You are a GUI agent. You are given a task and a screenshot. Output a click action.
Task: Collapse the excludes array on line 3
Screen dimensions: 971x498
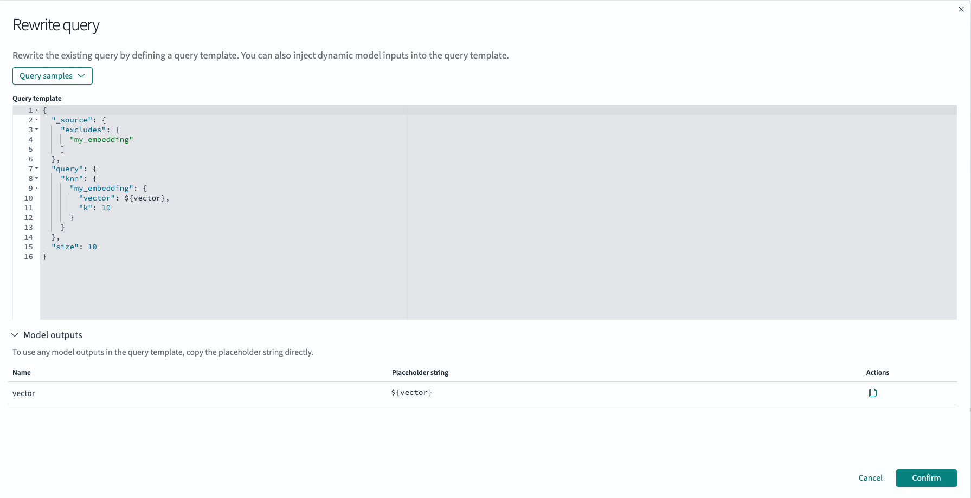coord(37,129)
